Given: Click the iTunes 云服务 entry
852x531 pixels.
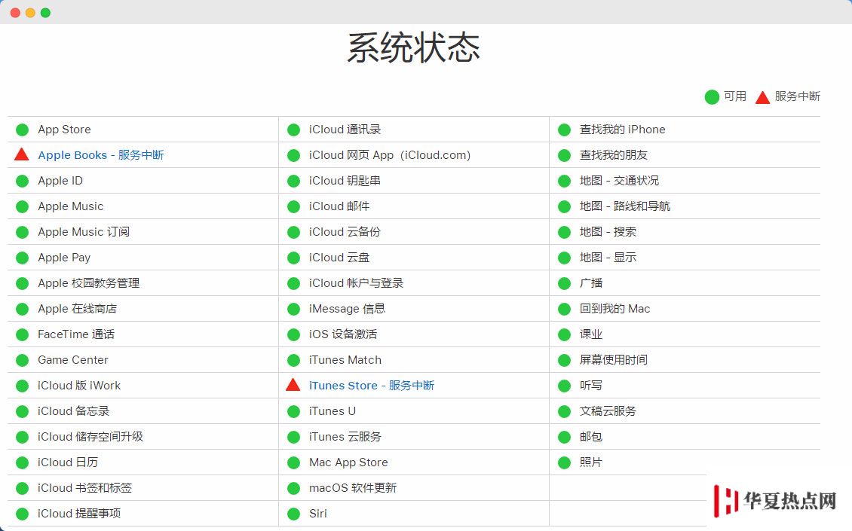Looking at the screenshot, I should pos(345,437).
